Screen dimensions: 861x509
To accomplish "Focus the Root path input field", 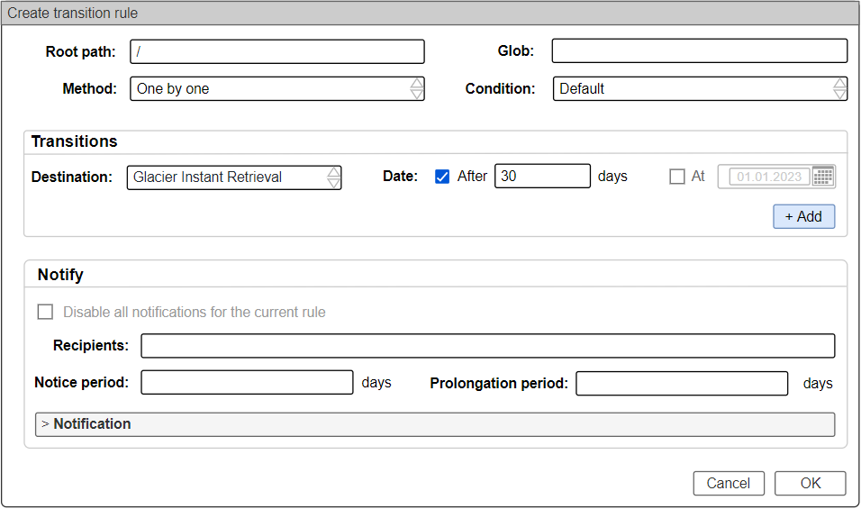I will (x=277, y=51).
